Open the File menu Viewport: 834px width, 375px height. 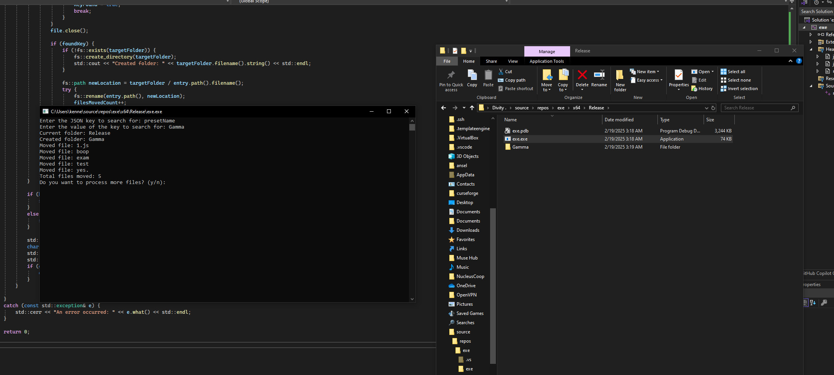(447, 61)
